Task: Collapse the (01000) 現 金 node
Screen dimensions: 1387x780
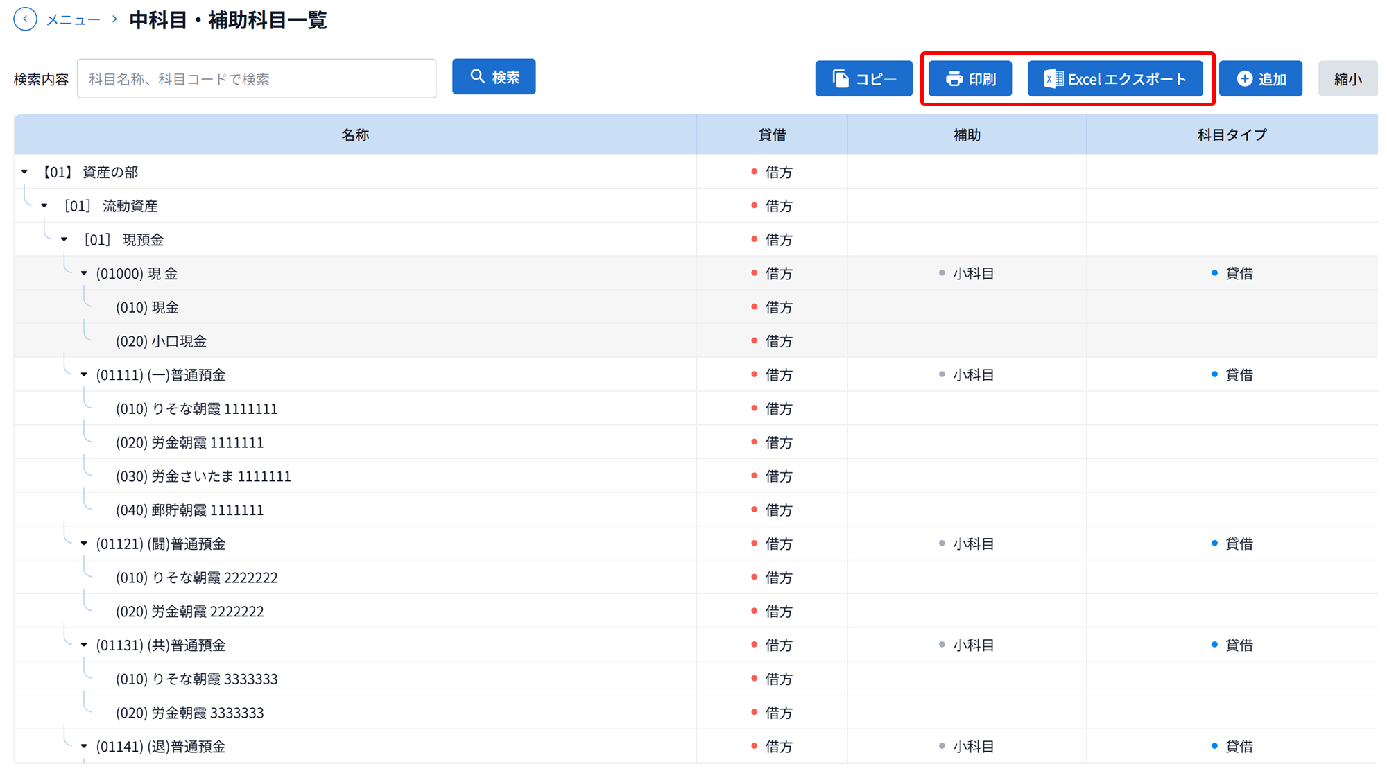Action: pyautogui.click(x=84, y=274)
